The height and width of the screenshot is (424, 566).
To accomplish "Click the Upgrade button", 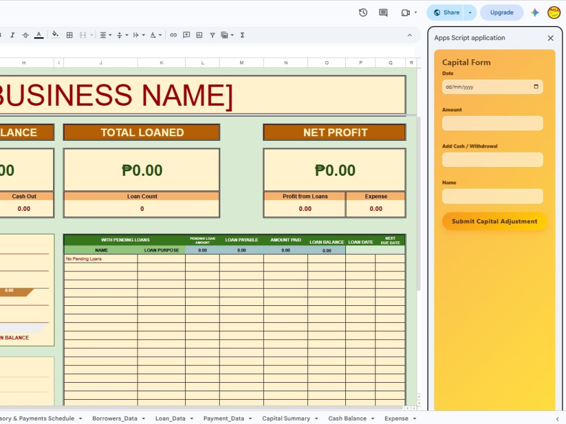I will pos(501,12).
